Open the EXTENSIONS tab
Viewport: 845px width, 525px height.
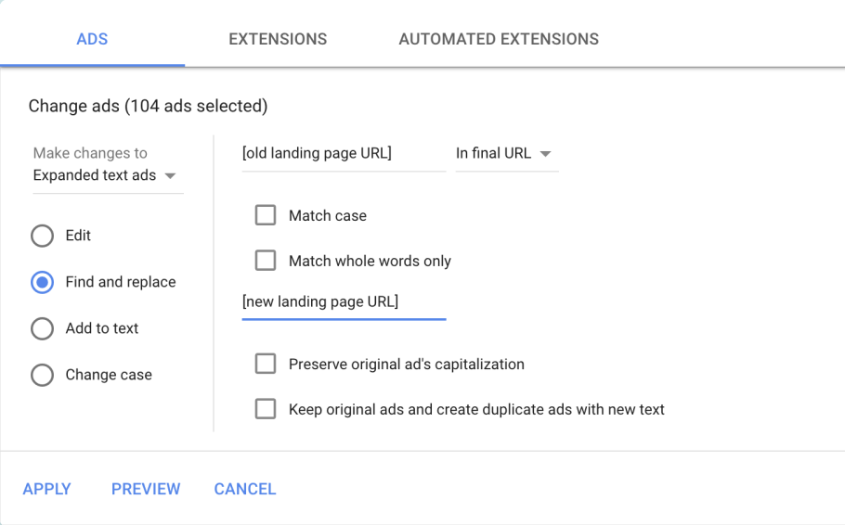click(x=278, y=39)
